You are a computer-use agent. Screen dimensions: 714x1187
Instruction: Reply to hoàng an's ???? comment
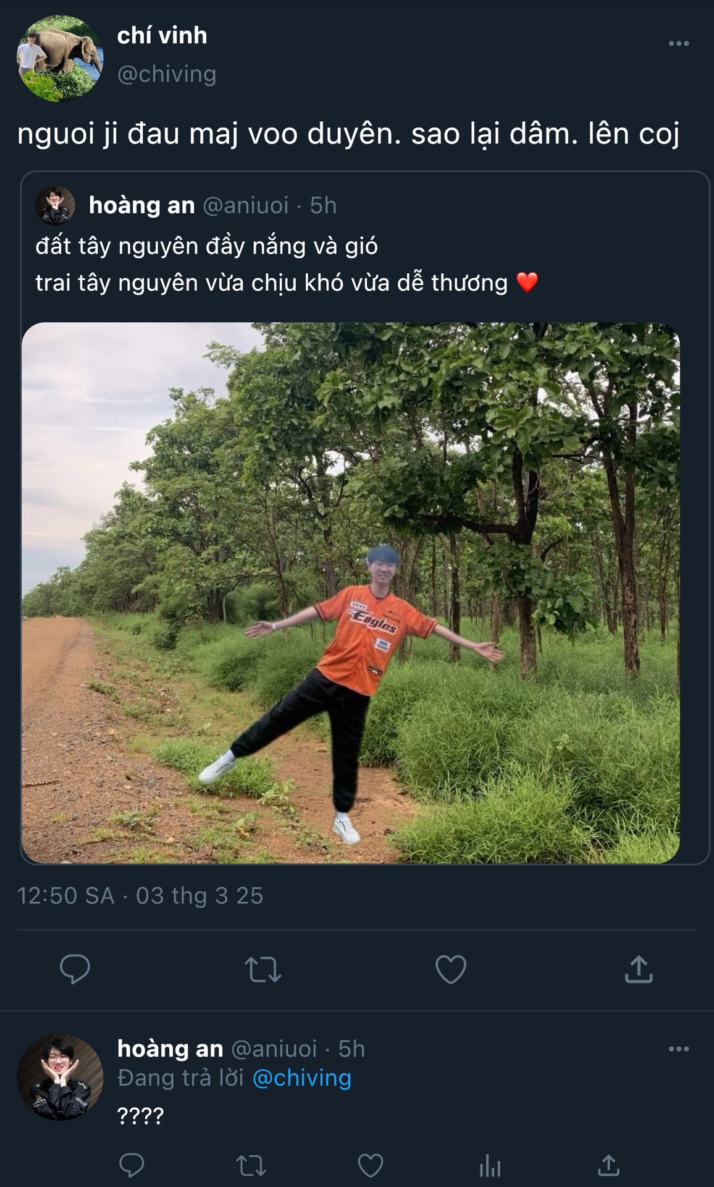coord(132,1165)
